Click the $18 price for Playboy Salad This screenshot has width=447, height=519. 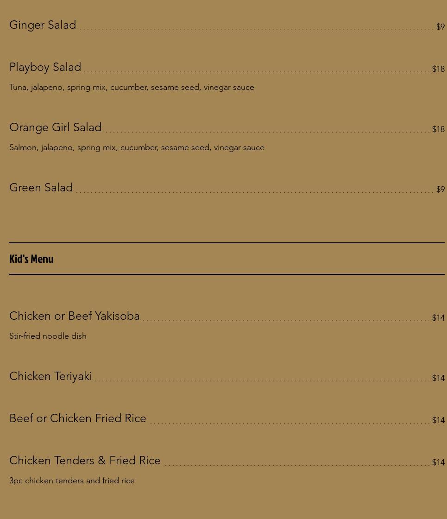[x=438, y=69]
